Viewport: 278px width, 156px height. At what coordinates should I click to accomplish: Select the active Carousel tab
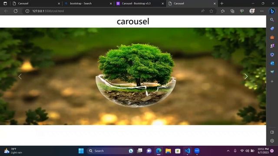point(192,3)
